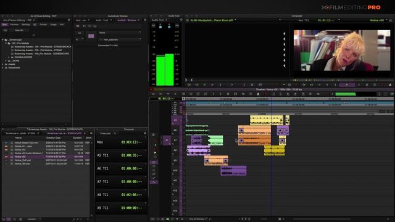Open the 100_Pro Module - SCREENCAPS bin in the tree

41,54
